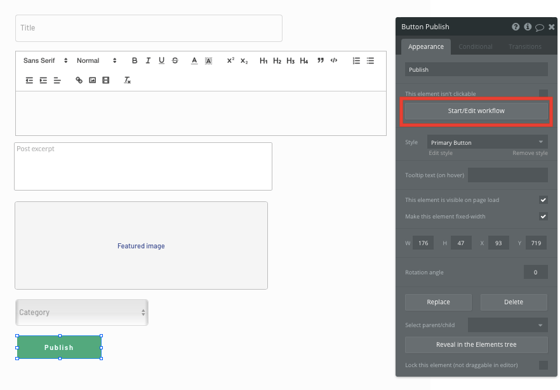Disable 'Make this element fixed-width'
Viewport: 560px width, 390px height.
[543, 216]
